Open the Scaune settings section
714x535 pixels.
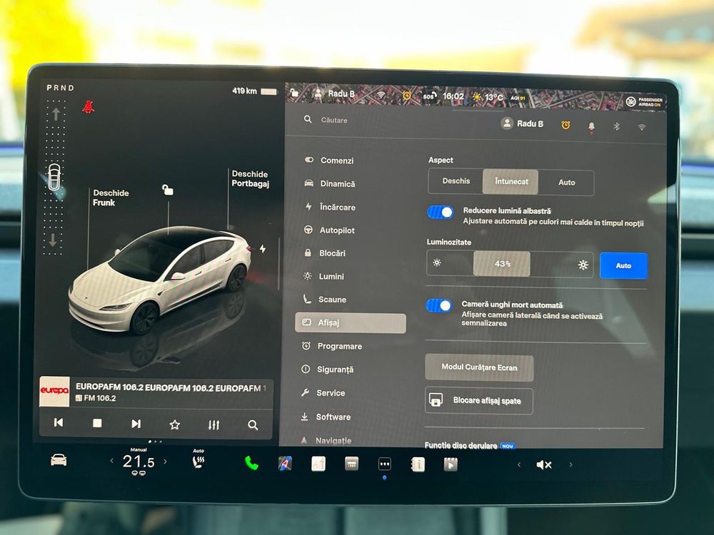point(324,300)
